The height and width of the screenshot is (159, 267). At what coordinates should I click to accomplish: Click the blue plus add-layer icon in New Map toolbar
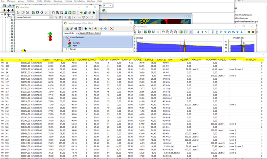pos(94,12)
